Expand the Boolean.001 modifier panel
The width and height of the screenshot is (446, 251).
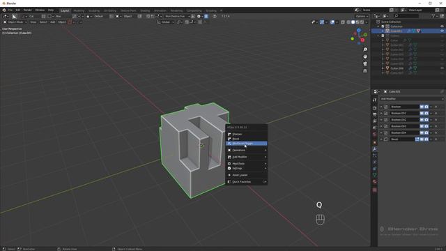coord(381,113)
